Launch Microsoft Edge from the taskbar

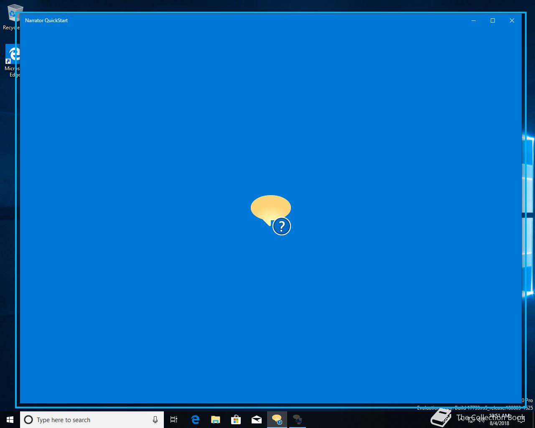click(x=195, y=420)
